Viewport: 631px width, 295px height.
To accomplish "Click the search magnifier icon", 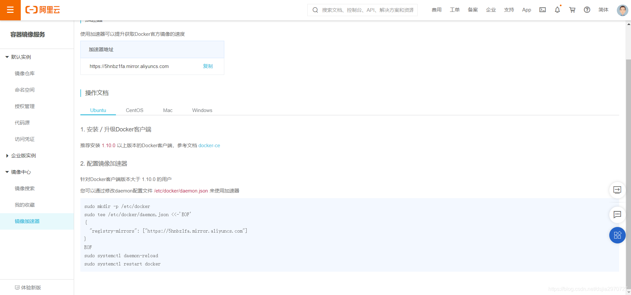I will point(315,10).
